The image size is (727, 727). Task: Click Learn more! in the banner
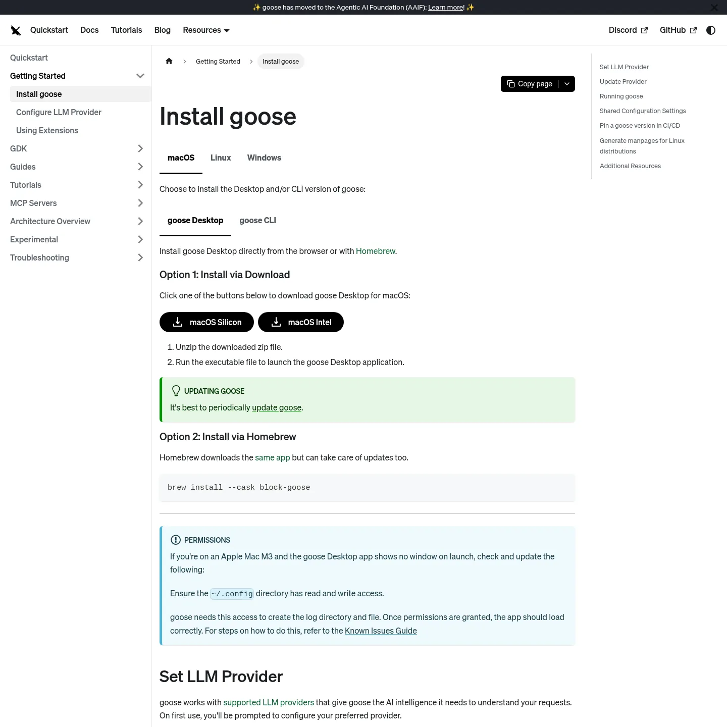(x=446, y=8)
